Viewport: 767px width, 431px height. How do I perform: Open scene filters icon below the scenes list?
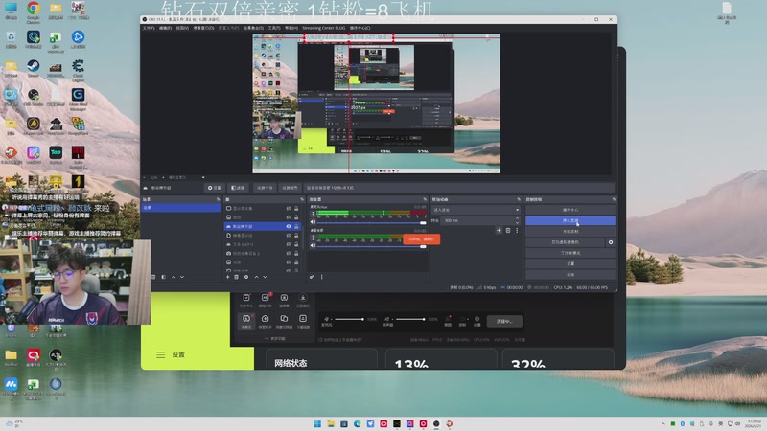(x=163, y=277)
